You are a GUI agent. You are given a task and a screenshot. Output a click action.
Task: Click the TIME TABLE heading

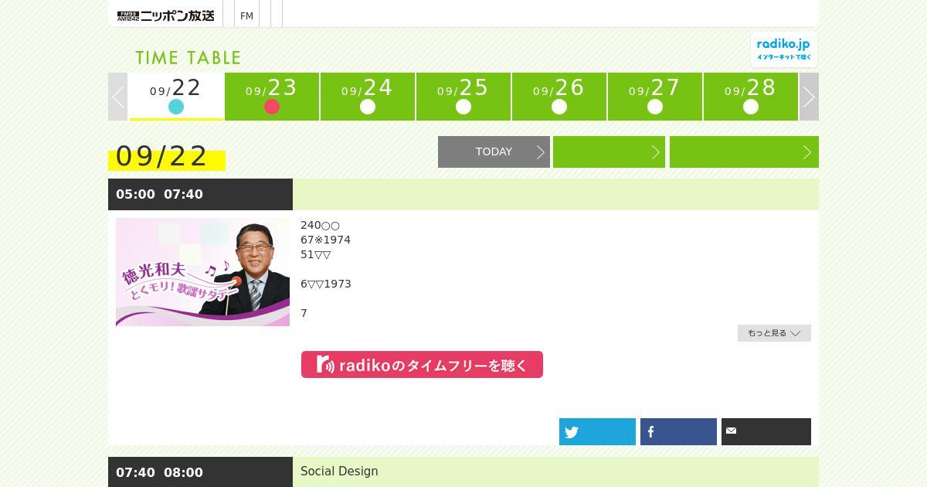(188, 58)
